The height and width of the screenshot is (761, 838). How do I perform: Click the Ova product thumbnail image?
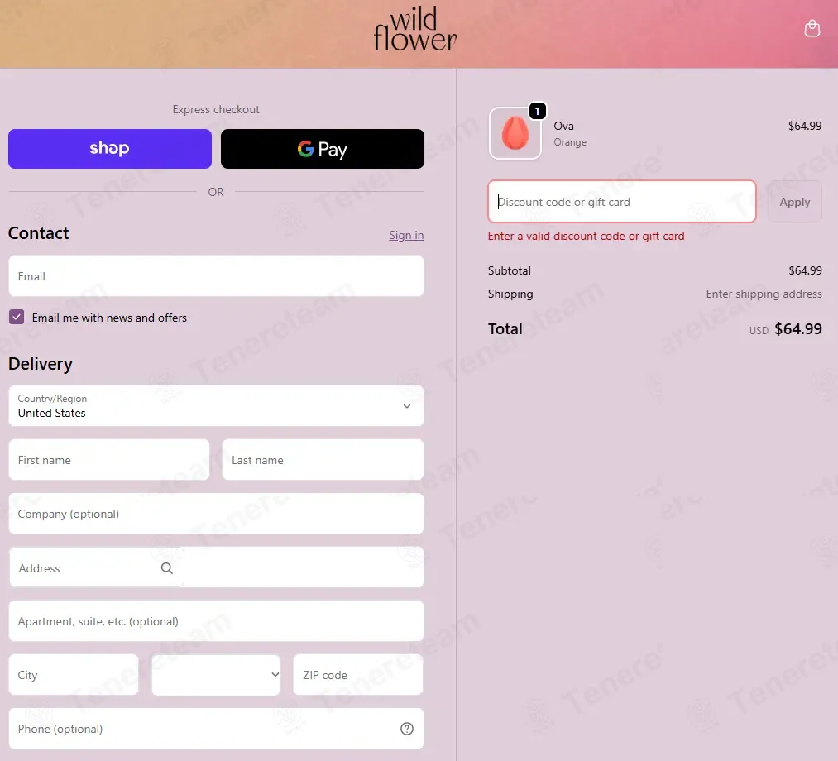point(515,133)
